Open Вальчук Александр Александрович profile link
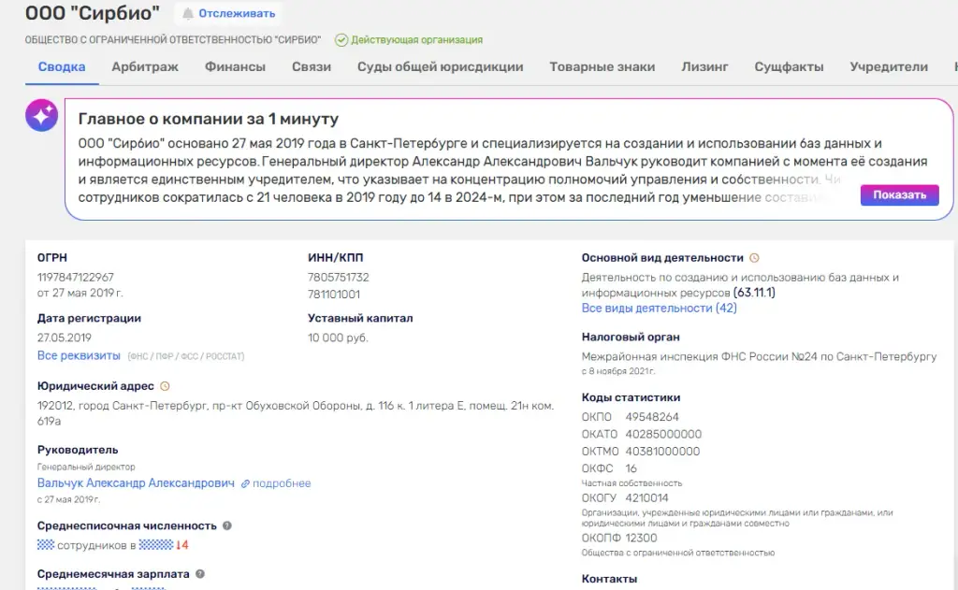Screen dimensions: 958x590 (x=136, y=483)
